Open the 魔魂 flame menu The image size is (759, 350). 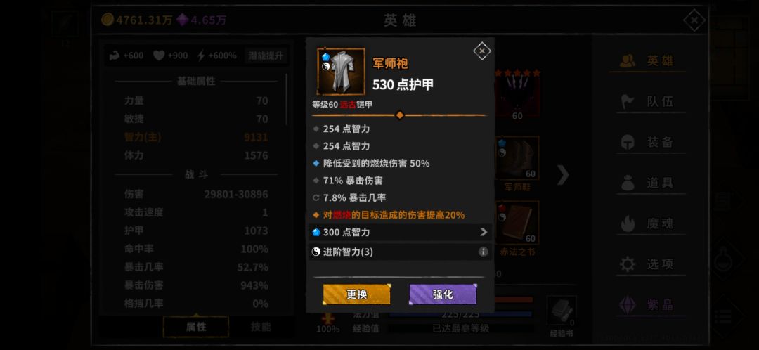[647, 223]
